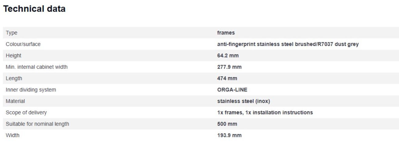Viewport: 399px width, 146px height.
Task: Click the Technical data heading
Action: [x=34, y=9]
